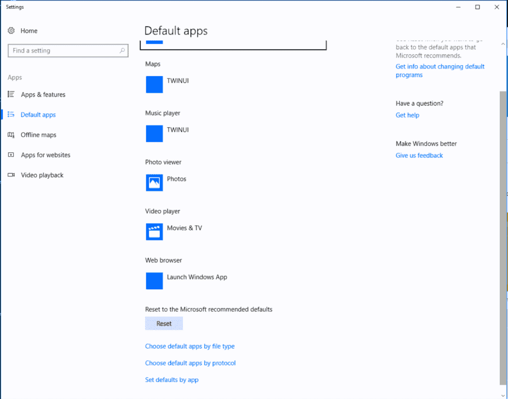Click the Movies & TV clapperboard icon
This screenshot has width=508, height=399.
coord(154,232)
